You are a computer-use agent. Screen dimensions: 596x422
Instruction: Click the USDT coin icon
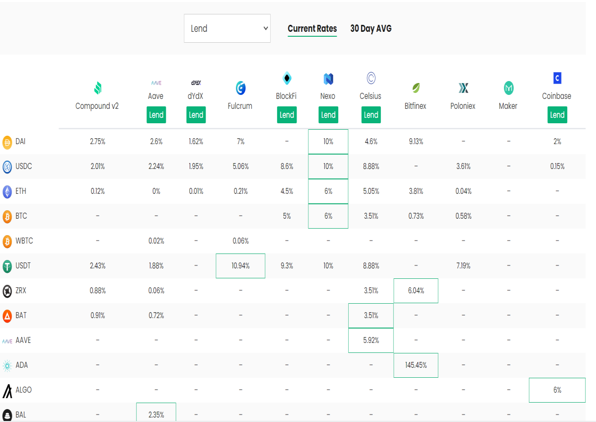(7, 266)
